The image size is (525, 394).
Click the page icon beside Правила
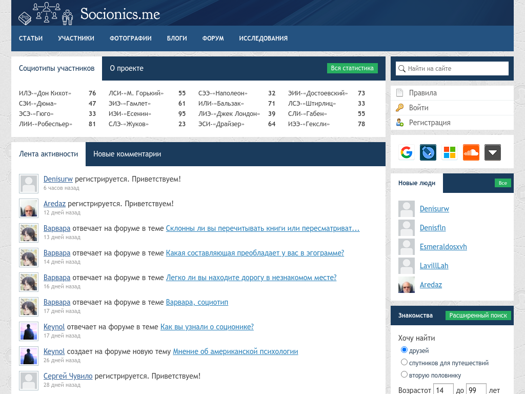click(x=399, y=93)
